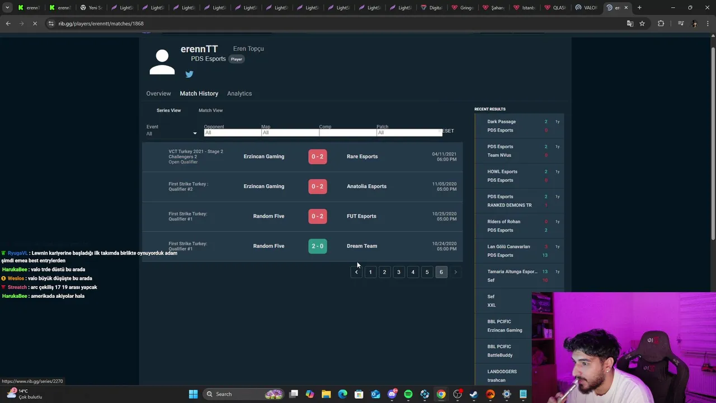Select Series View

168,110
